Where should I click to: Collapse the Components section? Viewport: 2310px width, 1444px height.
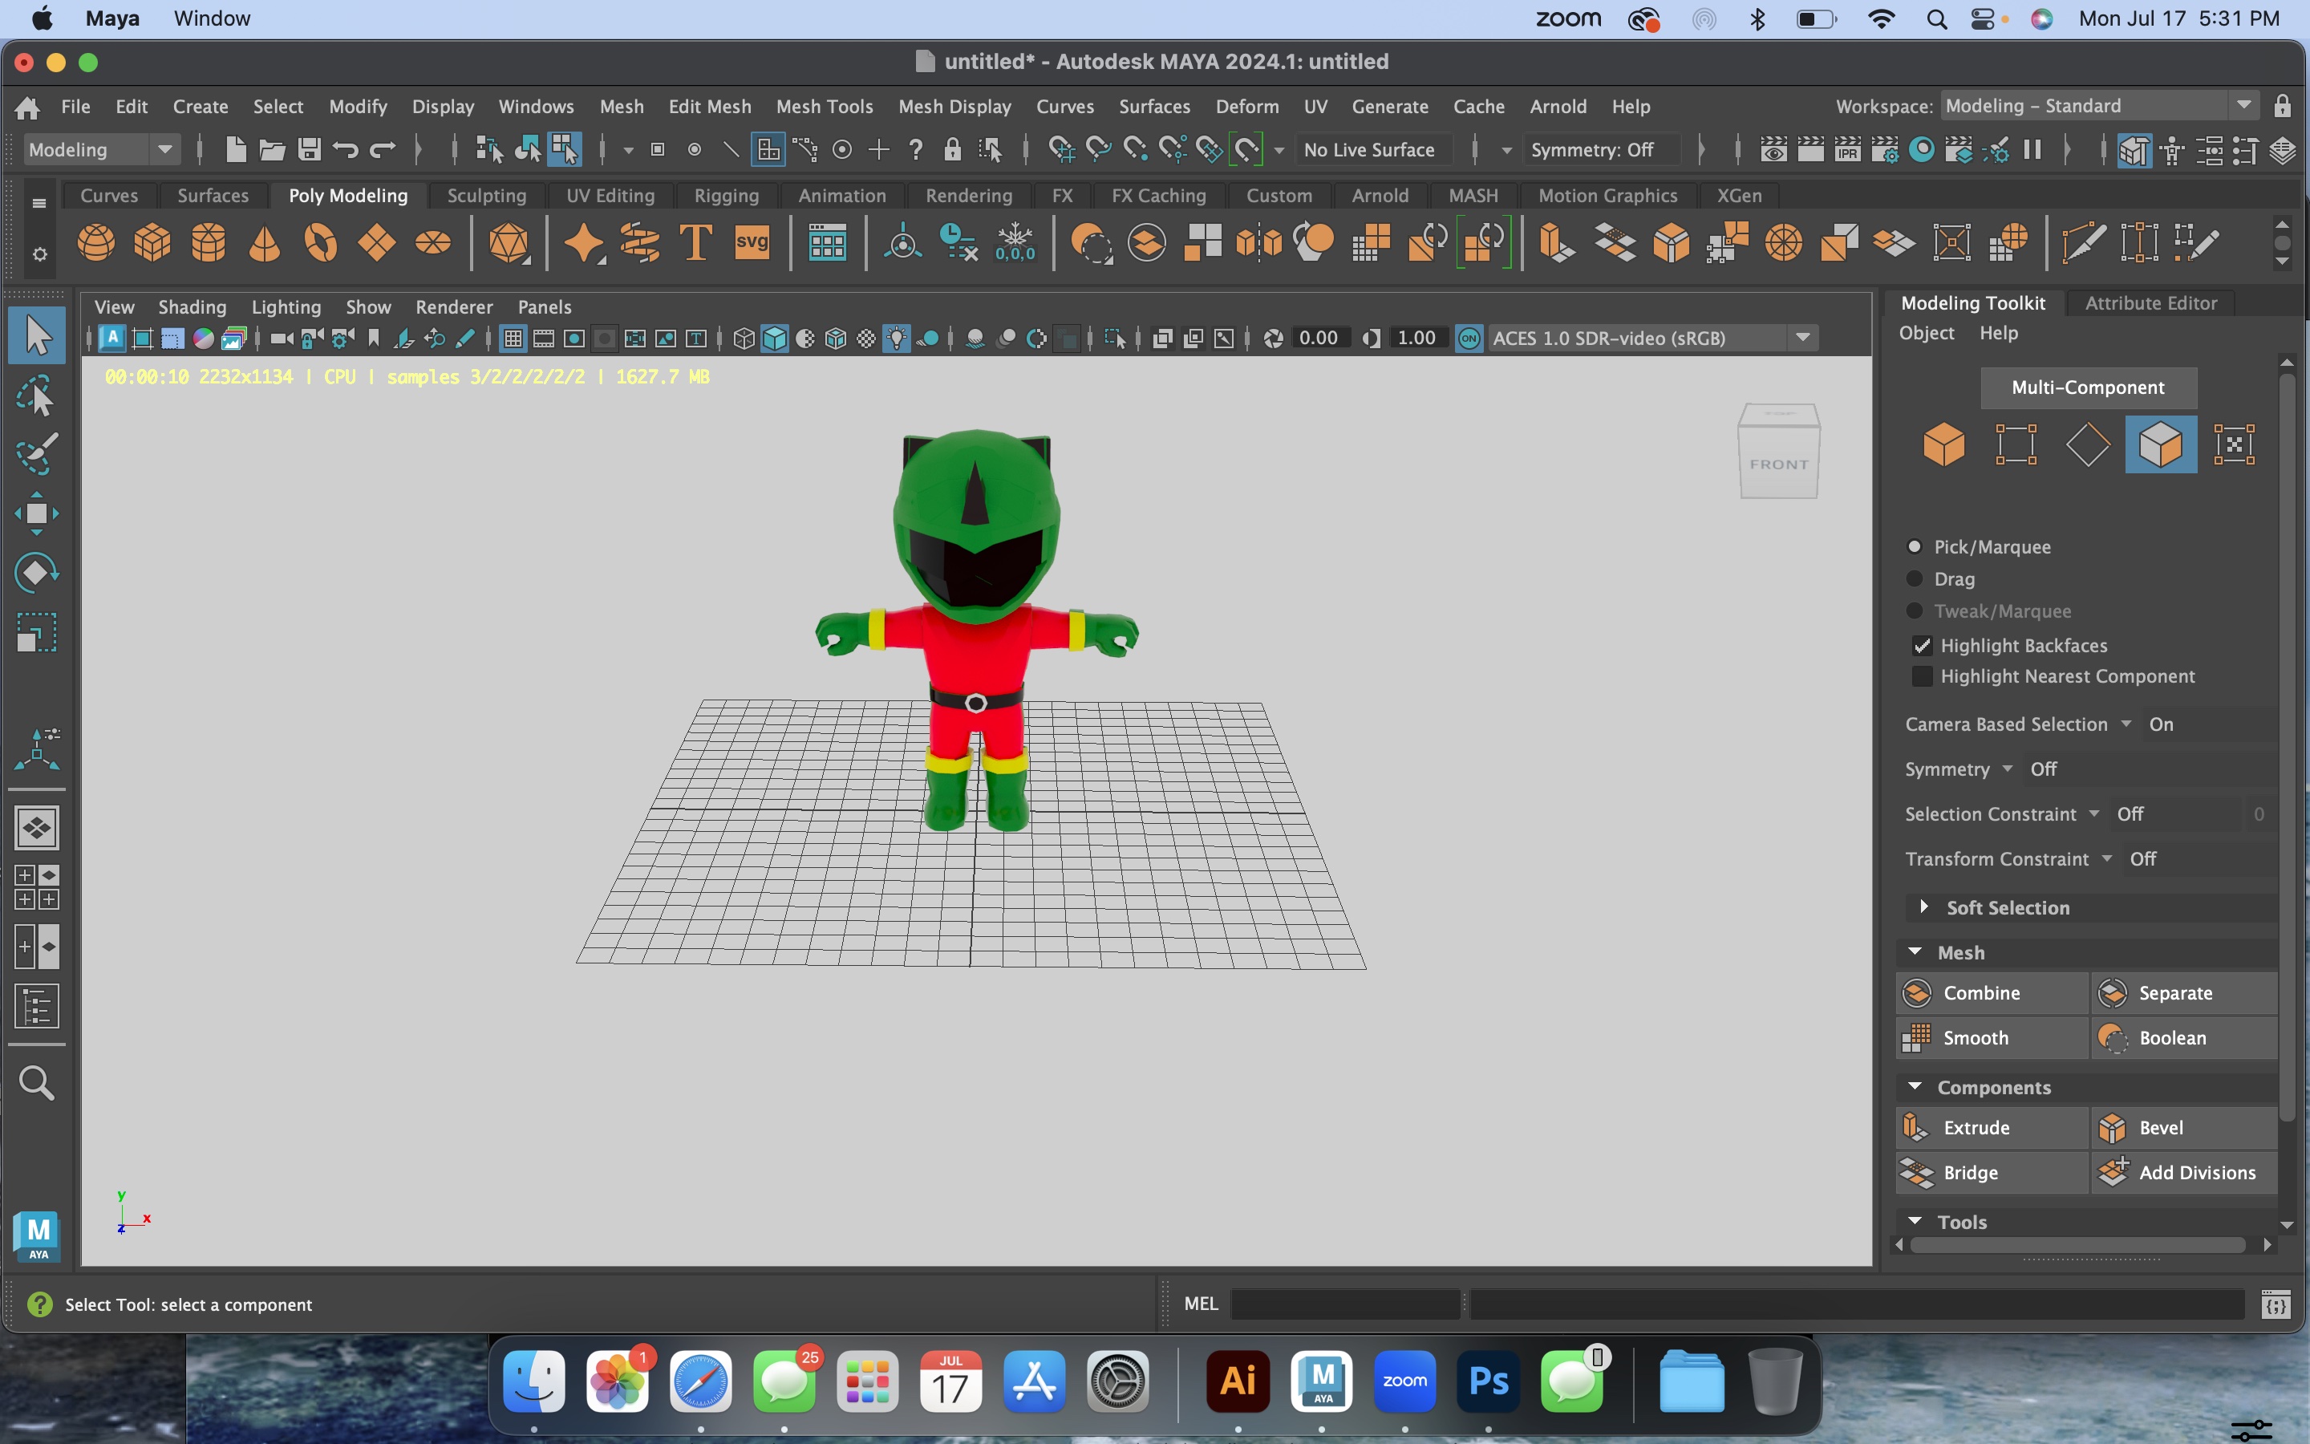(1915, 1087)
